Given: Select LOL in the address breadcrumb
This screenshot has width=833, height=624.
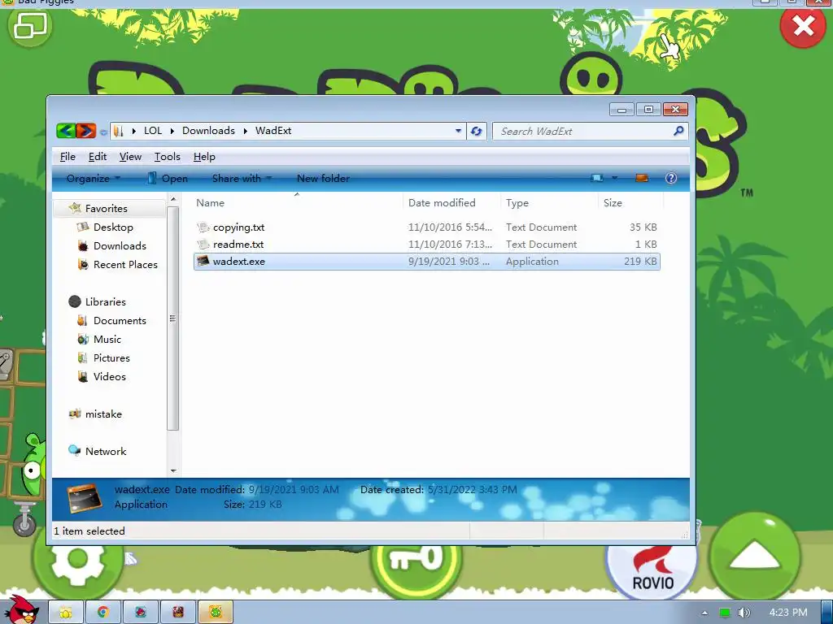Looking at the screenshot, I should click(153, 131).
